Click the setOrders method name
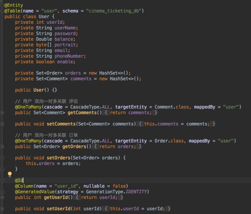The width and height of the screenshot is (251, 214). click(58, 158)
